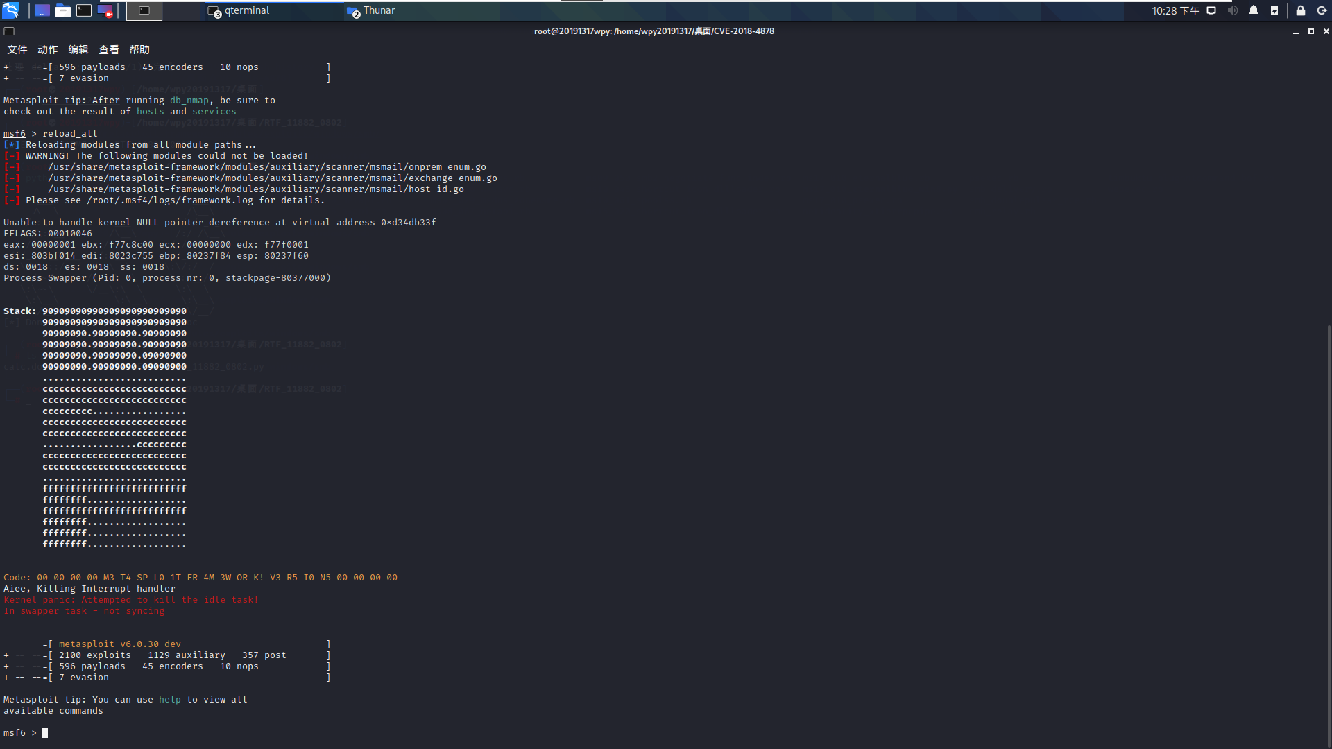Viewport: 1332px width, 749px height.
Task: Maximize the qterminal window
Action: (x=1310, y=31)
